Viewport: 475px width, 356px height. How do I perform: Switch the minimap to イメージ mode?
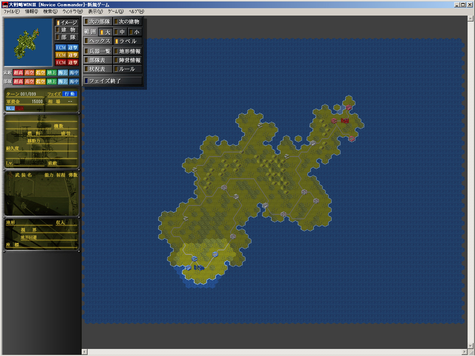pos(67,23)
